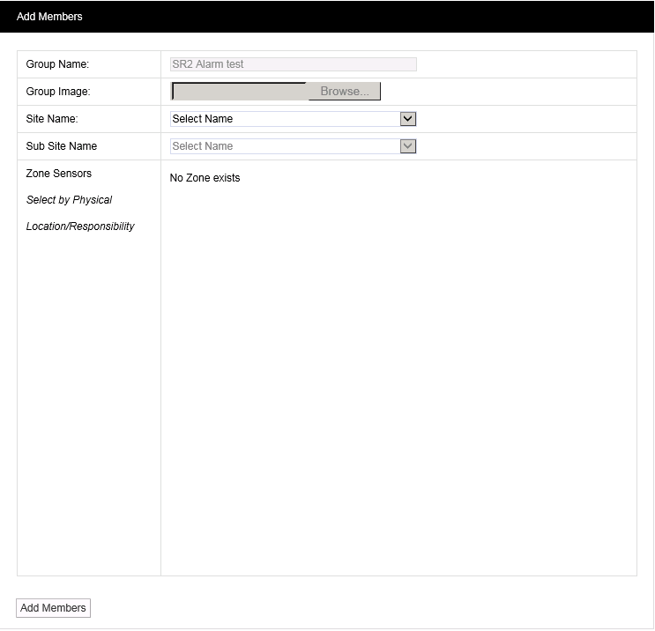Click blank cell below Location/Responsibility text
655x631 pixels.
coord(88,397)
